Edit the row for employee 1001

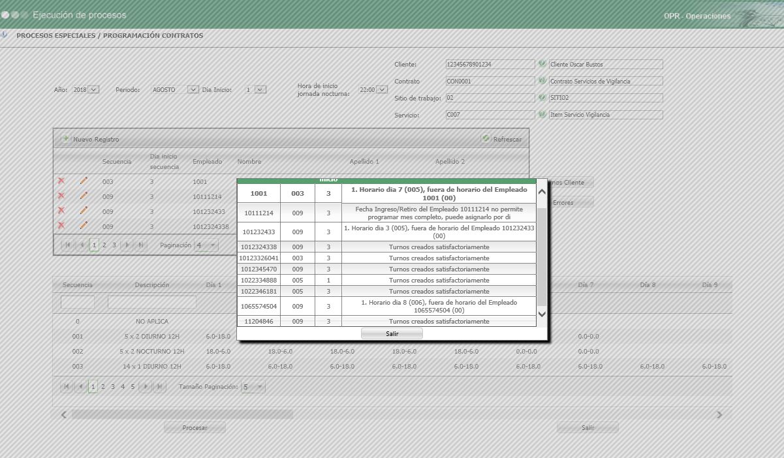coord(84,181)
